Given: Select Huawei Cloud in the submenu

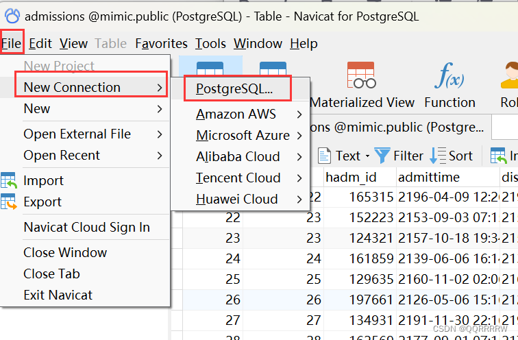Looking at the screenshot, I should (241, 199).
